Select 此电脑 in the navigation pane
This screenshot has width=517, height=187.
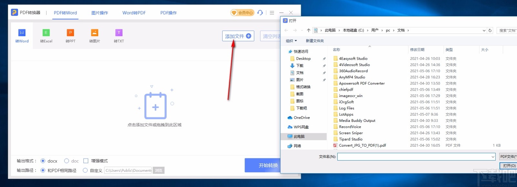coord(303,137)
